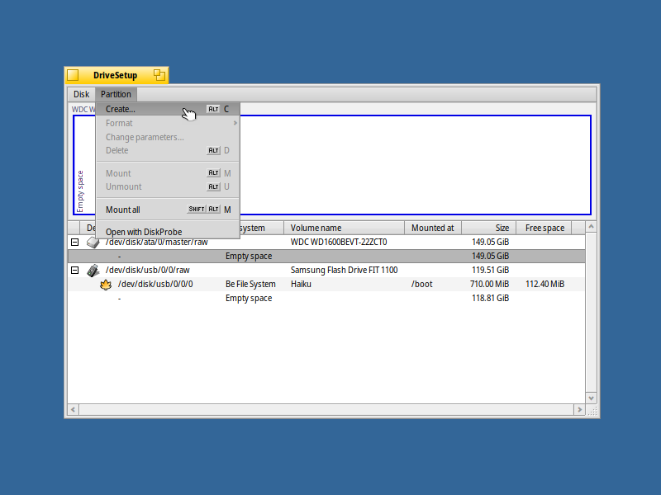The width and height of the screenshot is (661, 495).
Task: Select the /dev/disk/usb/0/0/0 partition row
Action: pos(326,284)
